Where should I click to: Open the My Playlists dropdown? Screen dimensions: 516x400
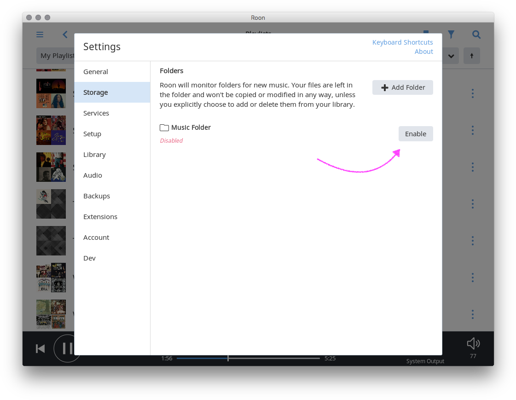pyautogui.click(x=55, y=56)
